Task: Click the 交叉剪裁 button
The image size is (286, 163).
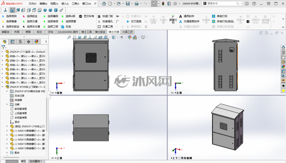Action: click(134, 22)
